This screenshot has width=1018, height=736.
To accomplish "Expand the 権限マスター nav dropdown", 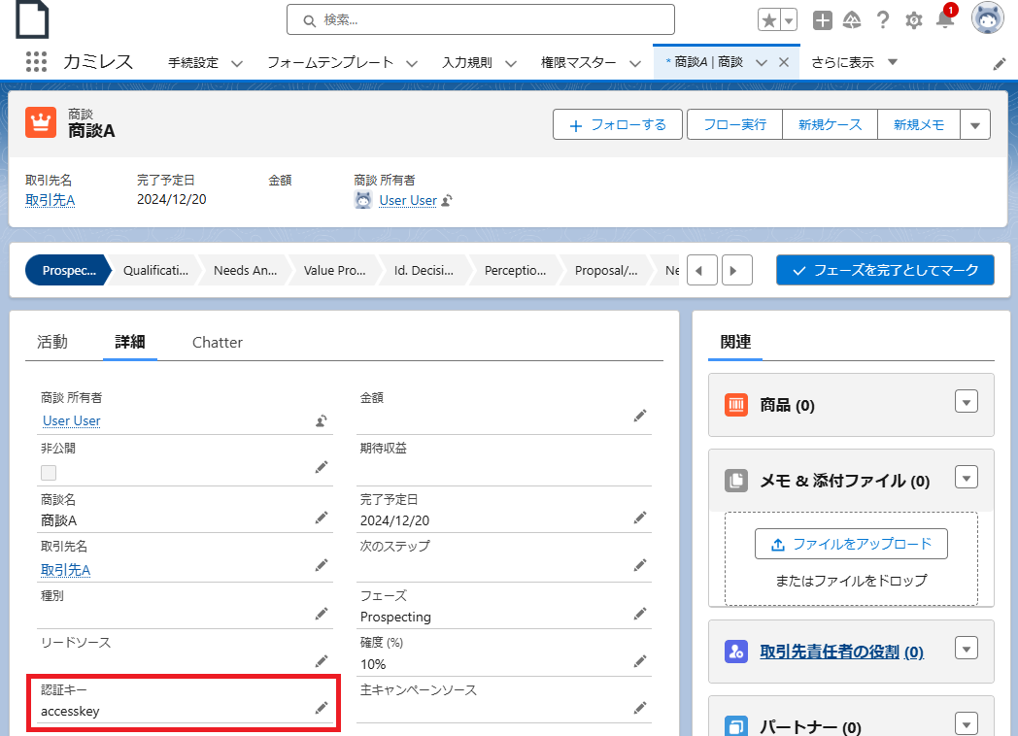I will click(x=635, y=64).
